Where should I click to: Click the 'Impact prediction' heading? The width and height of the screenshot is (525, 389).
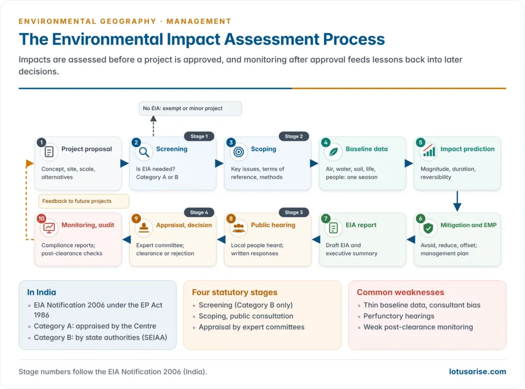click(468, 149)
